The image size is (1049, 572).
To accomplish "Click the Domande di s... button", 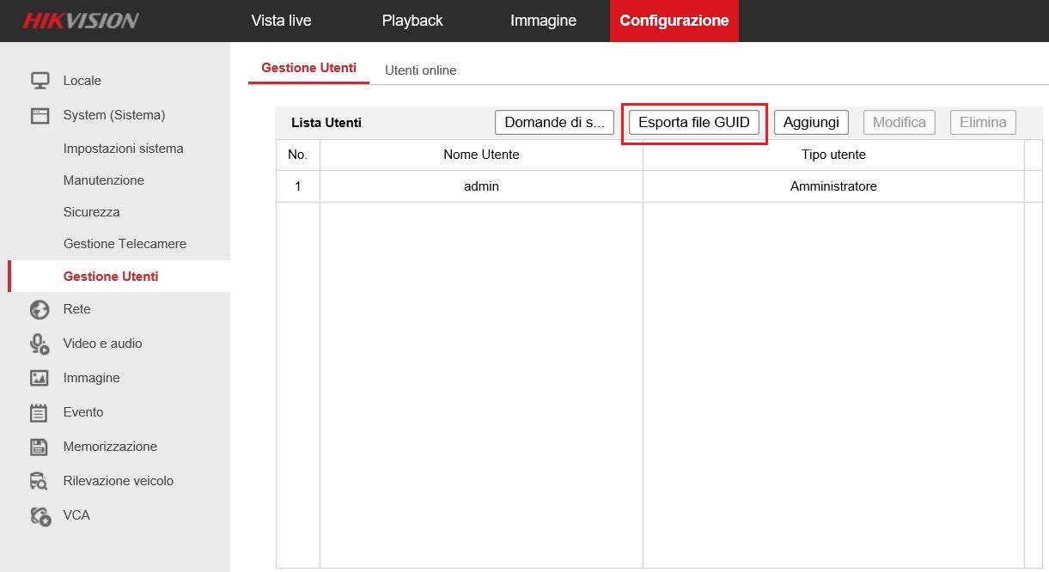I will [554, 122].
